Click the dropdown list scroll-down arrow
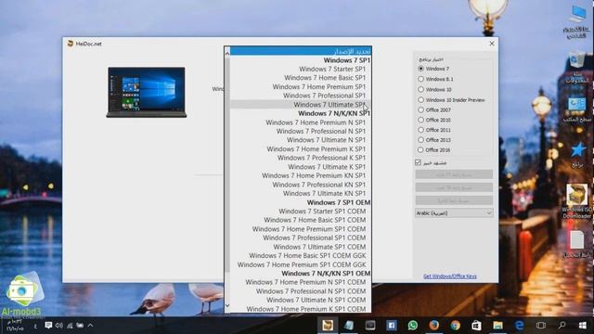This screenshot has width=594, height=334. click(x=227, y=305)
